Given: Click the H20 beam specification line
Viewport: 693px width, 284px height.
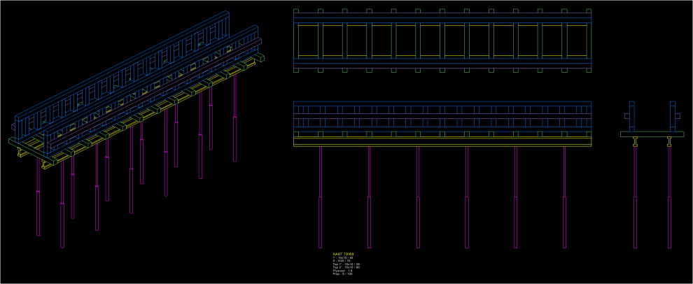Looking at the screenshot, I should 342,261.
